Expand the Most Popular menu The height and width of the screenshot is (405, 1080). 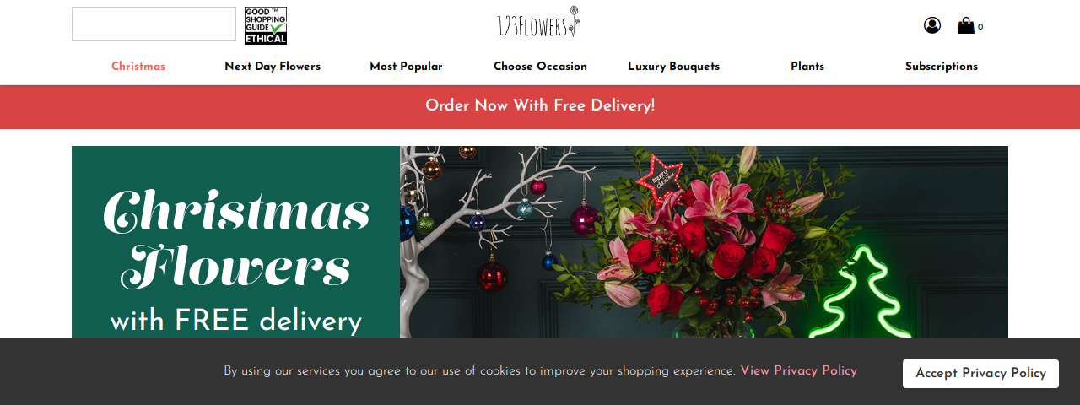[406, 67]
